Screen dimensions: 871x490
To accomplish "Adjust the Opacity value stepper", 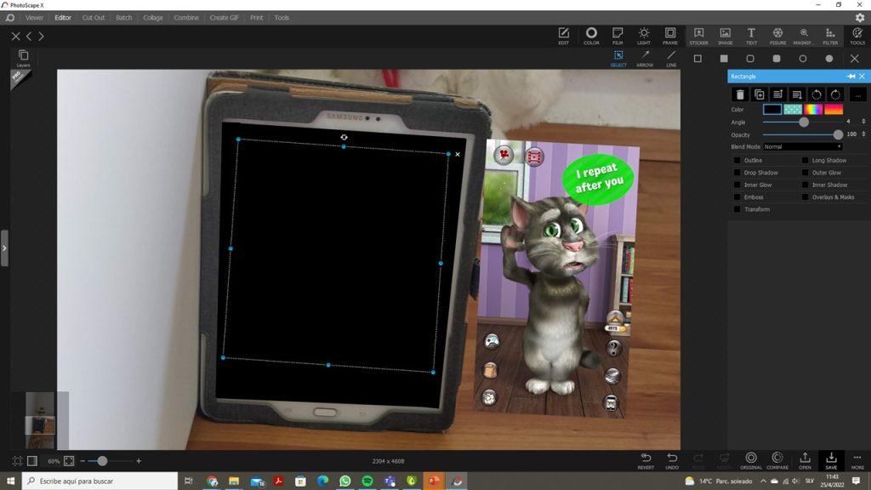I will [x=863, y=134].
